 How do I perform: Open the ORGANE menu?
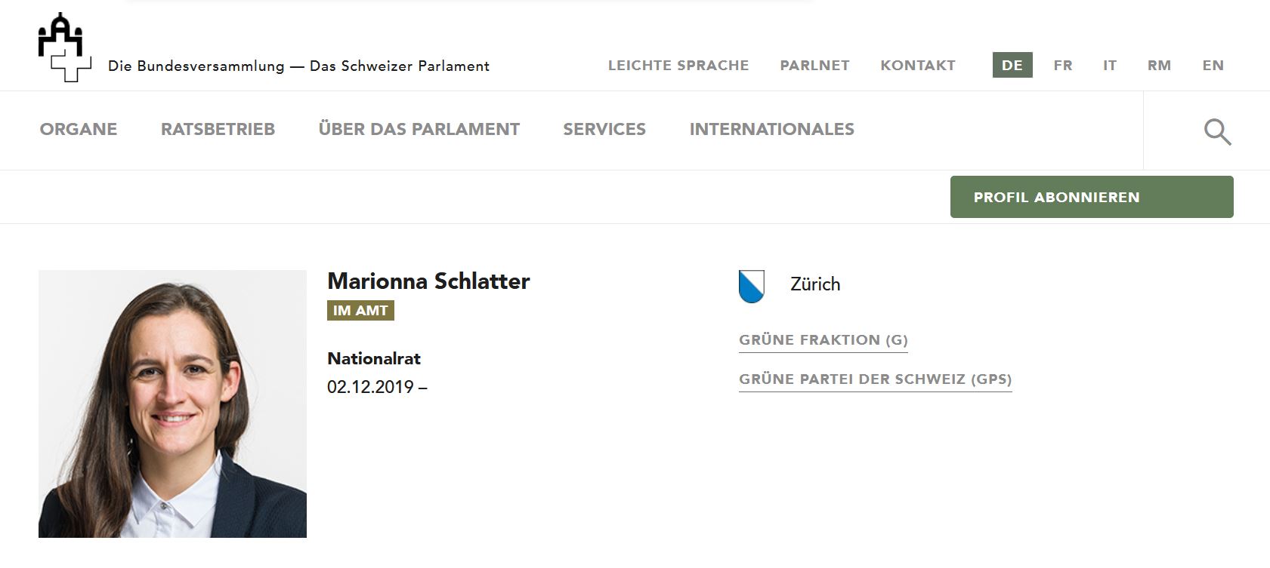tap(79, 130)
